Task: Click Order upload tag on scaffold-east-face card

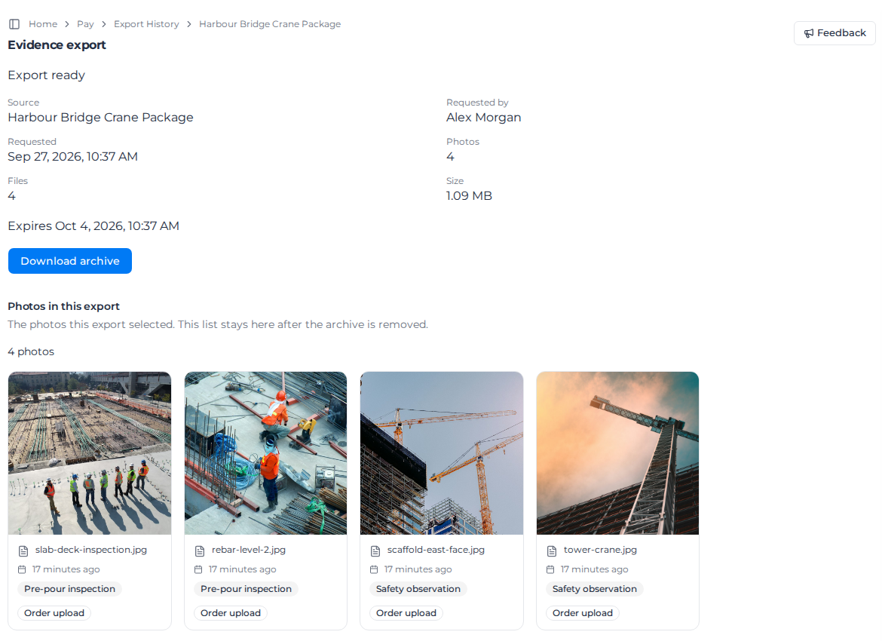Action: click(406, 613)
